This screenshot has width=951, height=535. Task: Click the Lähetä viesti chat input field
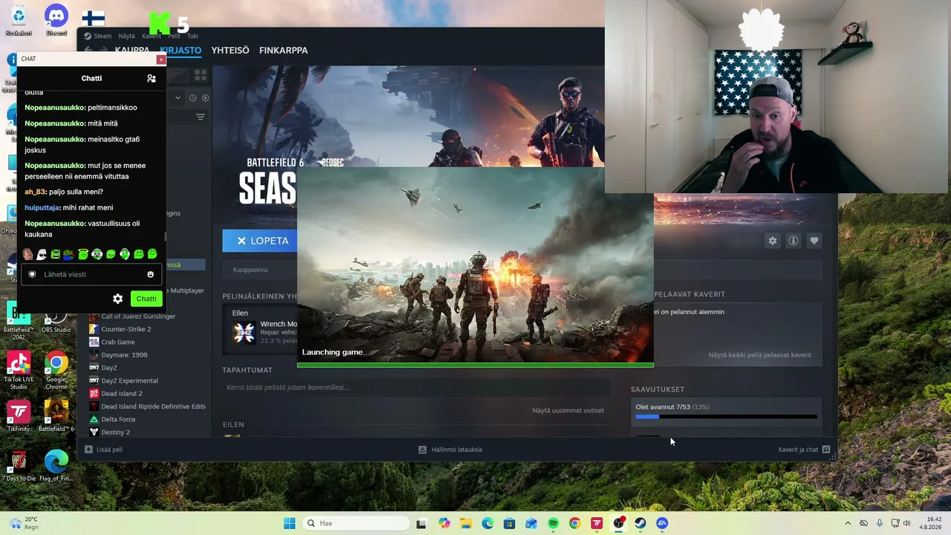point(92,274)
